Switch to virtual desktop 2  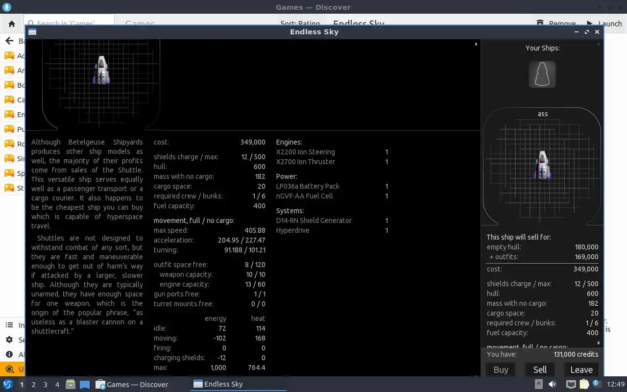coord(33,385)
